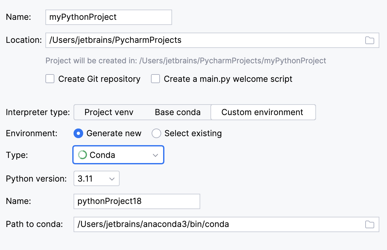Click the myPythonProject name field

pos(109,17)
